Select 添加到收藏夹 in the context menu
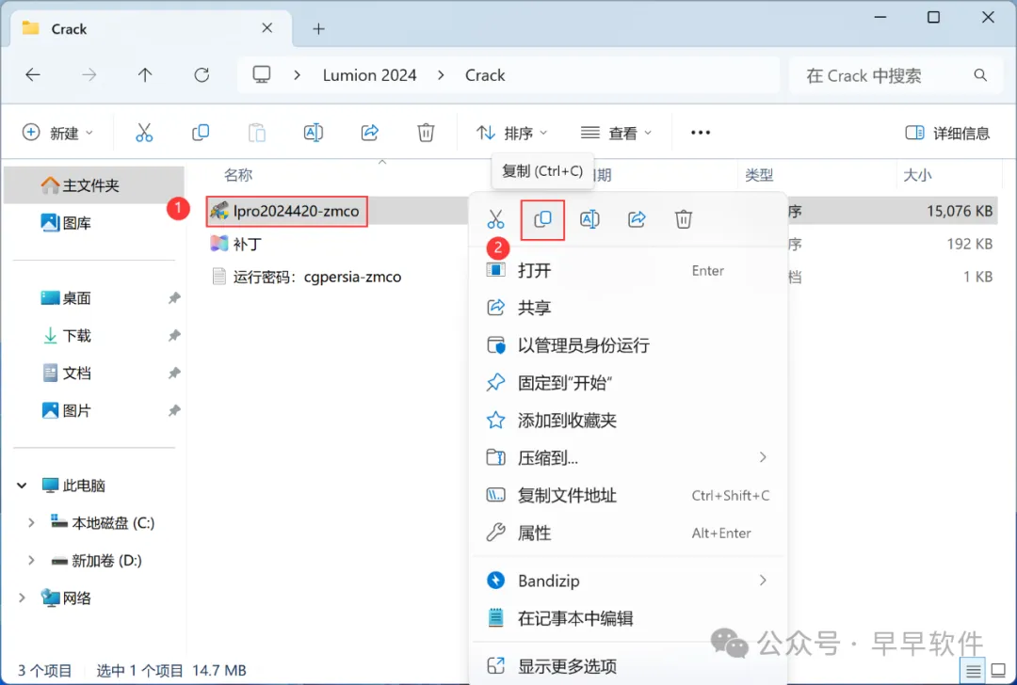This screenshot has width=1017, height=685. (x=628, y=421)
